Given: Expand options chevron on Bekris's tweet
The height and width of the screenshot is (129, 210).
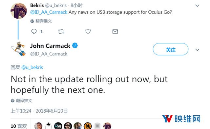Looking at the screenshot, I should (197, 6).
